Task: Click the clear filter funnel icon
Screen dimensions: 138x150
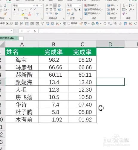Action: pyautogui.click(x=47, y=24)
